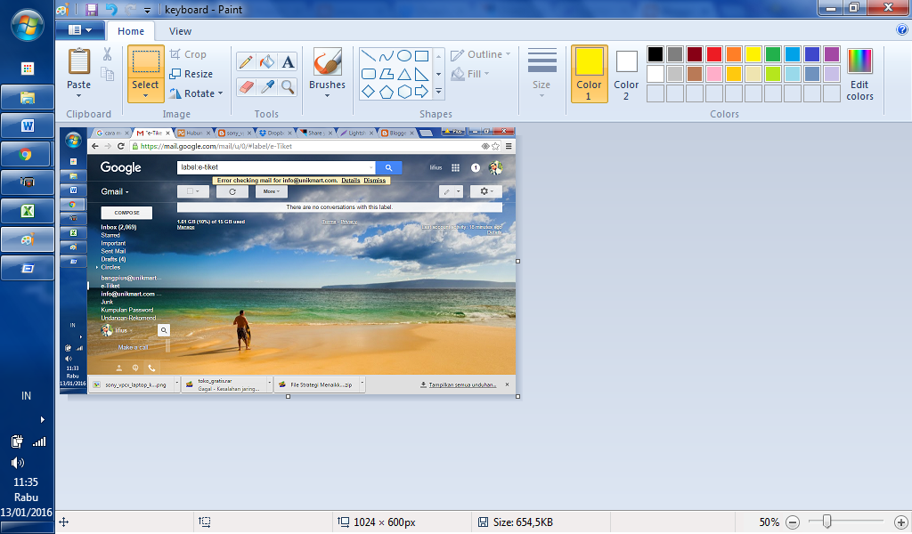Activate Color 2 background color
This screenshot has width=912, height=534.
pyautogui.click(x=626, y=74)
